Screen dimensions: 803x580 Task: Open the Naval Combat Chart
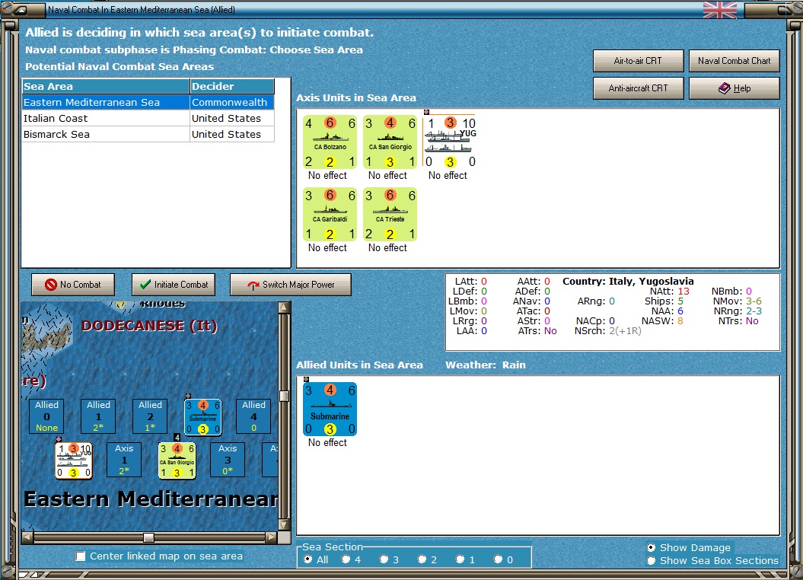click(734, 60)
